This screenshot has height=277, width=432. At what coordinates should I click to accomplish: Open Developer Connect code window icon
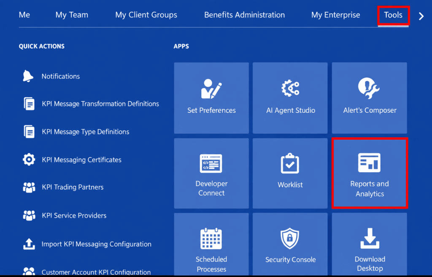[x=211, y=163]
